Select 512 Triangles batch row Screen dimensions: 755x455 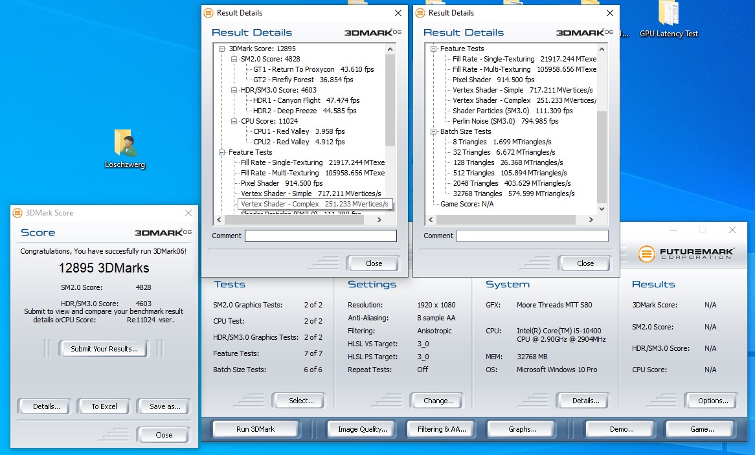click(510, 173)
